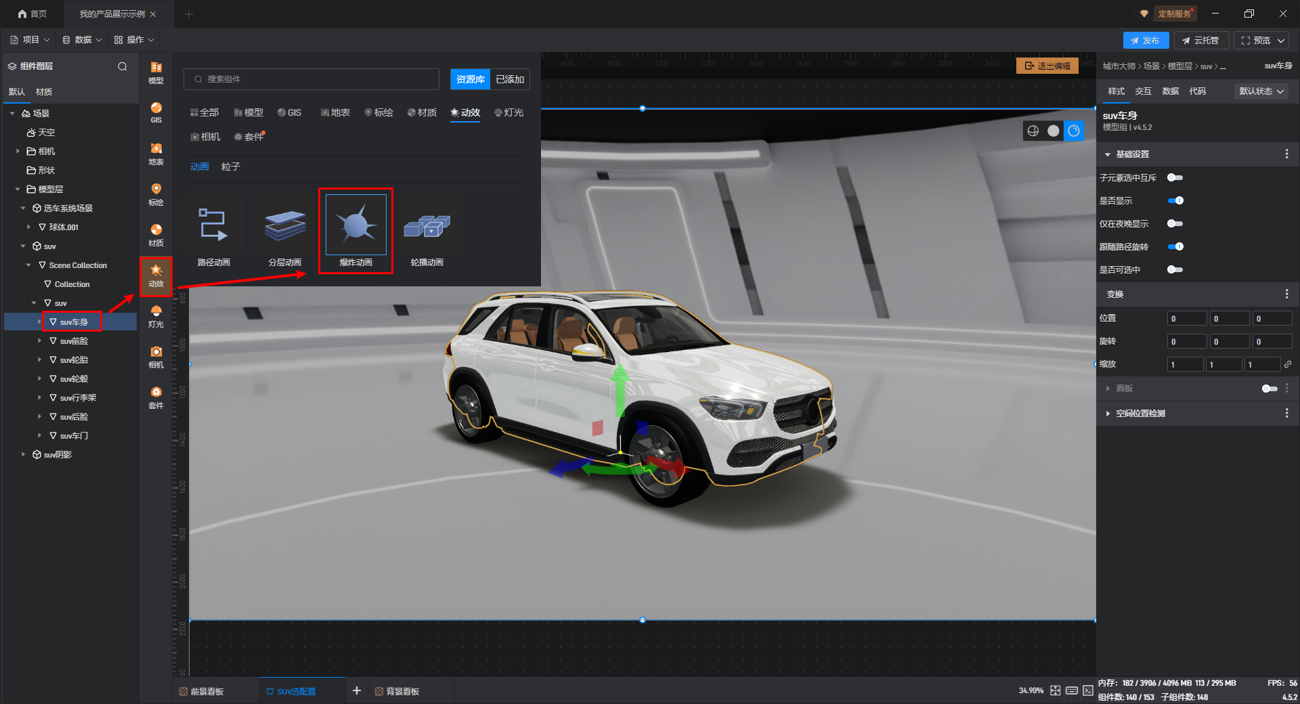This screenshot has width=1300, height=704.
Task: Open the 套件 category in the side toolbar
Action: (x=156, y=397)
